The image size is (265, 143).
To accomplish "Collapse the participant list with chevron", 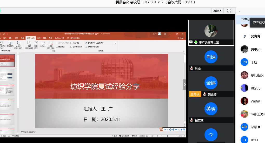I will tap(240, 11).
